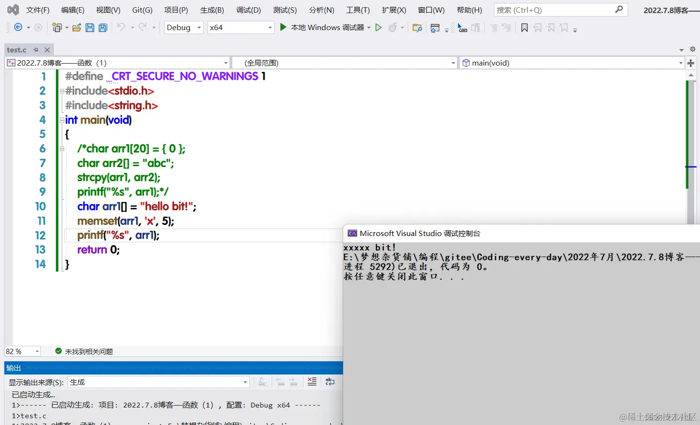Start without debugging outline play icon
Screen dimensions: 700x425
(x=379, y=28)
